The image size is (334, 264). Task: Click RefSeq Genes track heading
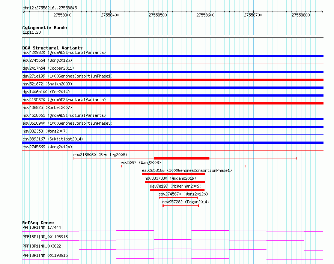pos(38,223)
